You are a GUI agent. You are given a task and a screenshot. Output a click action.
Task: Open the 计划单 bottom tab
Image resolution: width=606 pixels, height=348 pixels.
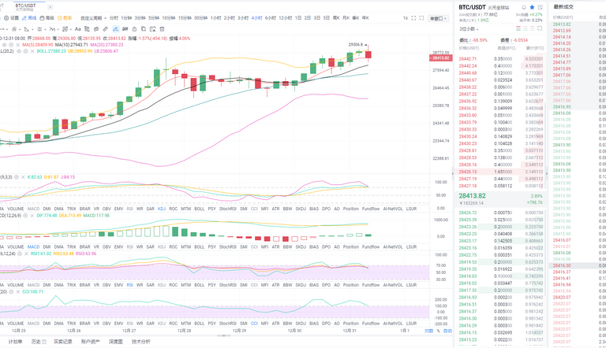click(x=16, y=342)
